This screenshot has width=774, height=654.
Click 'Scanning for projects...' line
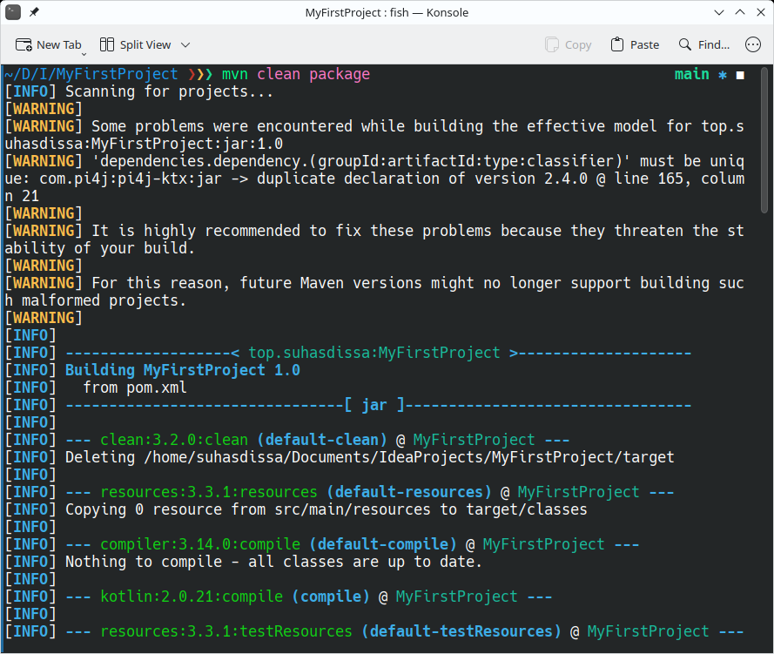pyautogui.click(x=169, y=91)
